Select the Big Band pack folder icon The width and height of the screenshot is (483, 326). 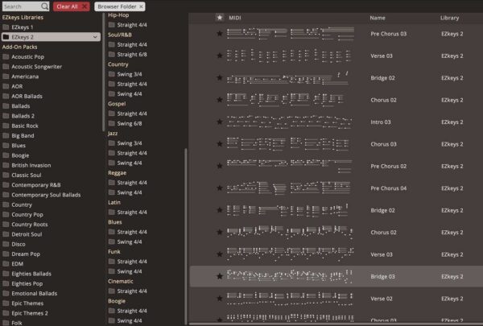[6, 135]
